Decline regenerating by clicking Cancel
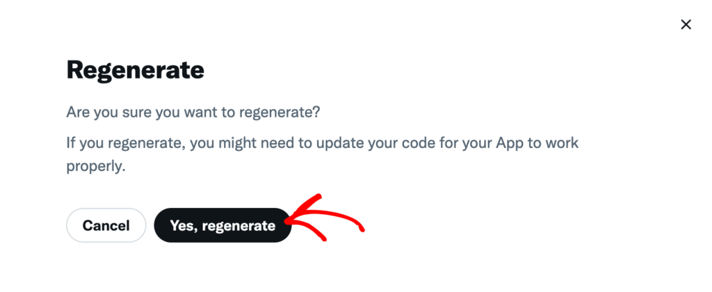 (x=106, y=225)
